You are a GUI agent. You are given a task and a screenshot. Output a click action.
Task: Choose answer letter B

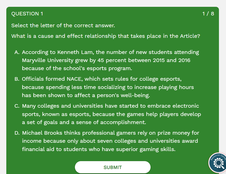point(17,79)
